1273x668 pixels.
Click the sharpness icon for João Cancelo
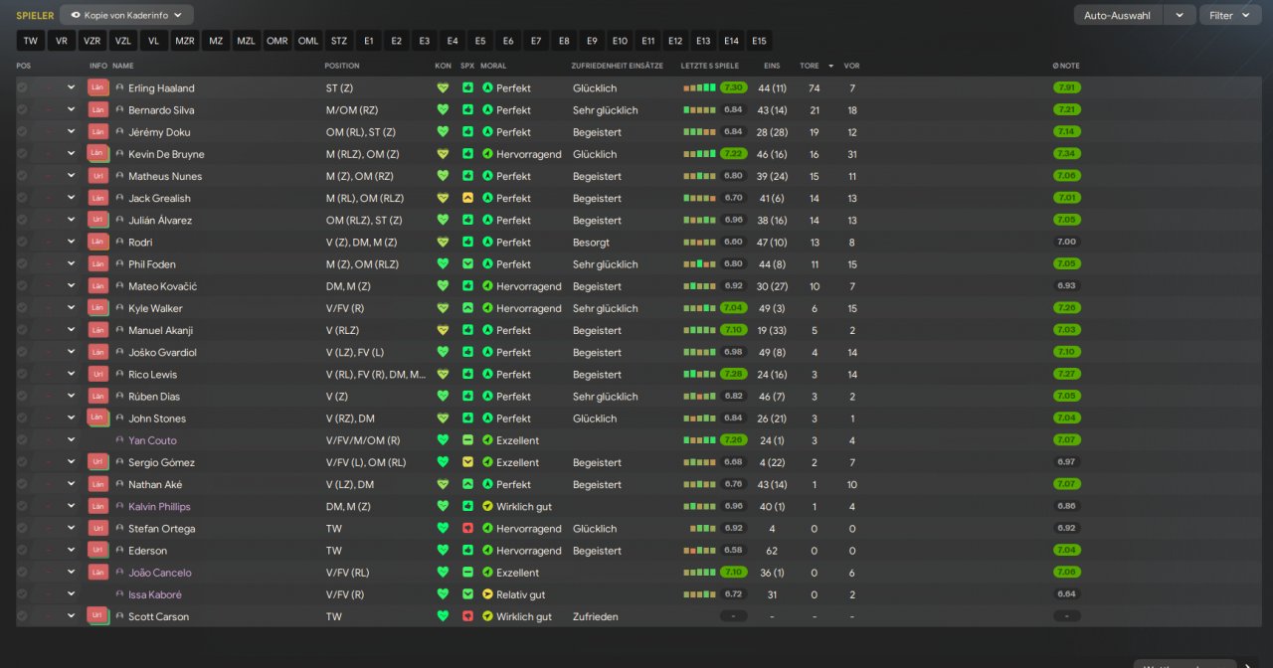(x=467, y=573)
